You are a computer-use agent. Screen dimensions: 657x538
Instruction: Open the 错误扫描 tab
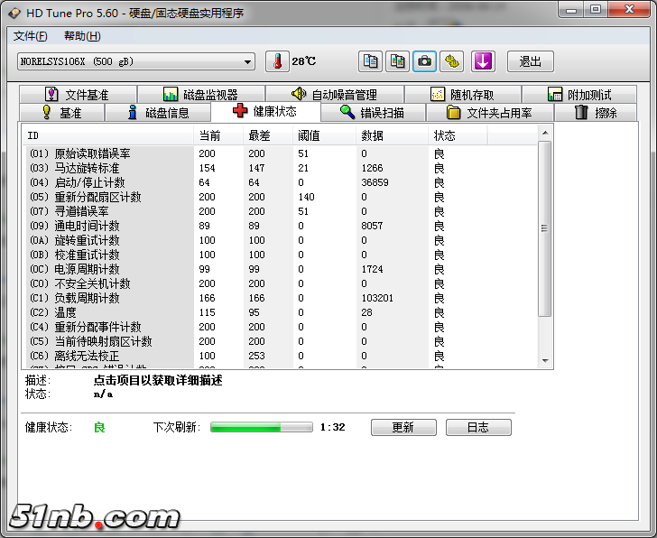click(x=372, y=113)
